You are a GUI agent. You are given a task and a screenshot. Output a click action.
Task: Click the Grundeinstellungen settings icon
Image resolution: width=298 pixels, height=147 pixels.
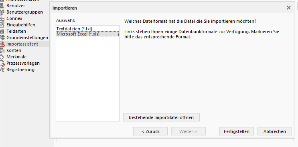(2, 38)
